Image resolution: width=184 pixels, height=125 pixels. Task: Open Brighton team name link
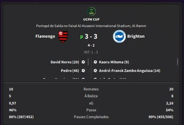tap(136, 36)
